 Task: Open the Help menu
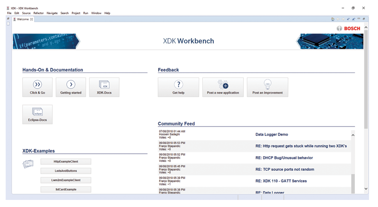click(107, 13)
